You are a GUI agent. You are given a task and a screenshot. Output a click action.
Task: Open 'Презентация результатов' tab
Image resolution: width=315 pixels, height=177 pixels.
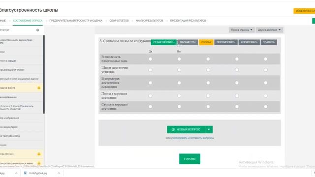pyautogui.click(x=188, y=21)
